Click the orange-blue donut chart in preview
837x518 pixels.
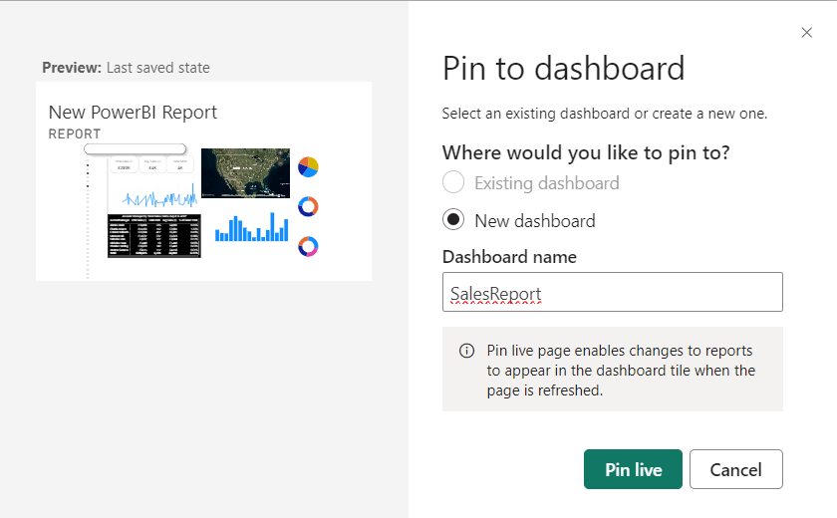coord(308,206)
